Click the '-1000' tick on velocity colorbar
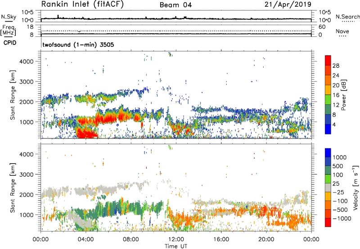Screen dimensions: 360x249 click(x=342, y=218)
